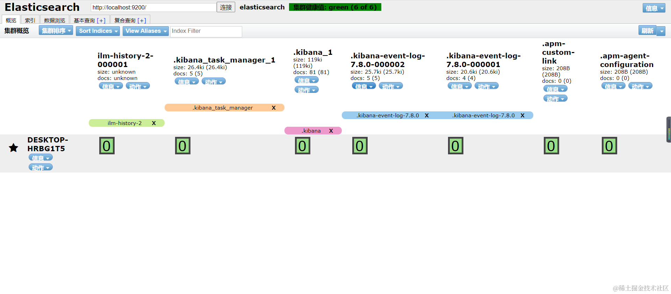Open 动作 dropdown for .apm-agent-configuration
Viewport: 671px width, 294px height.
640,86
